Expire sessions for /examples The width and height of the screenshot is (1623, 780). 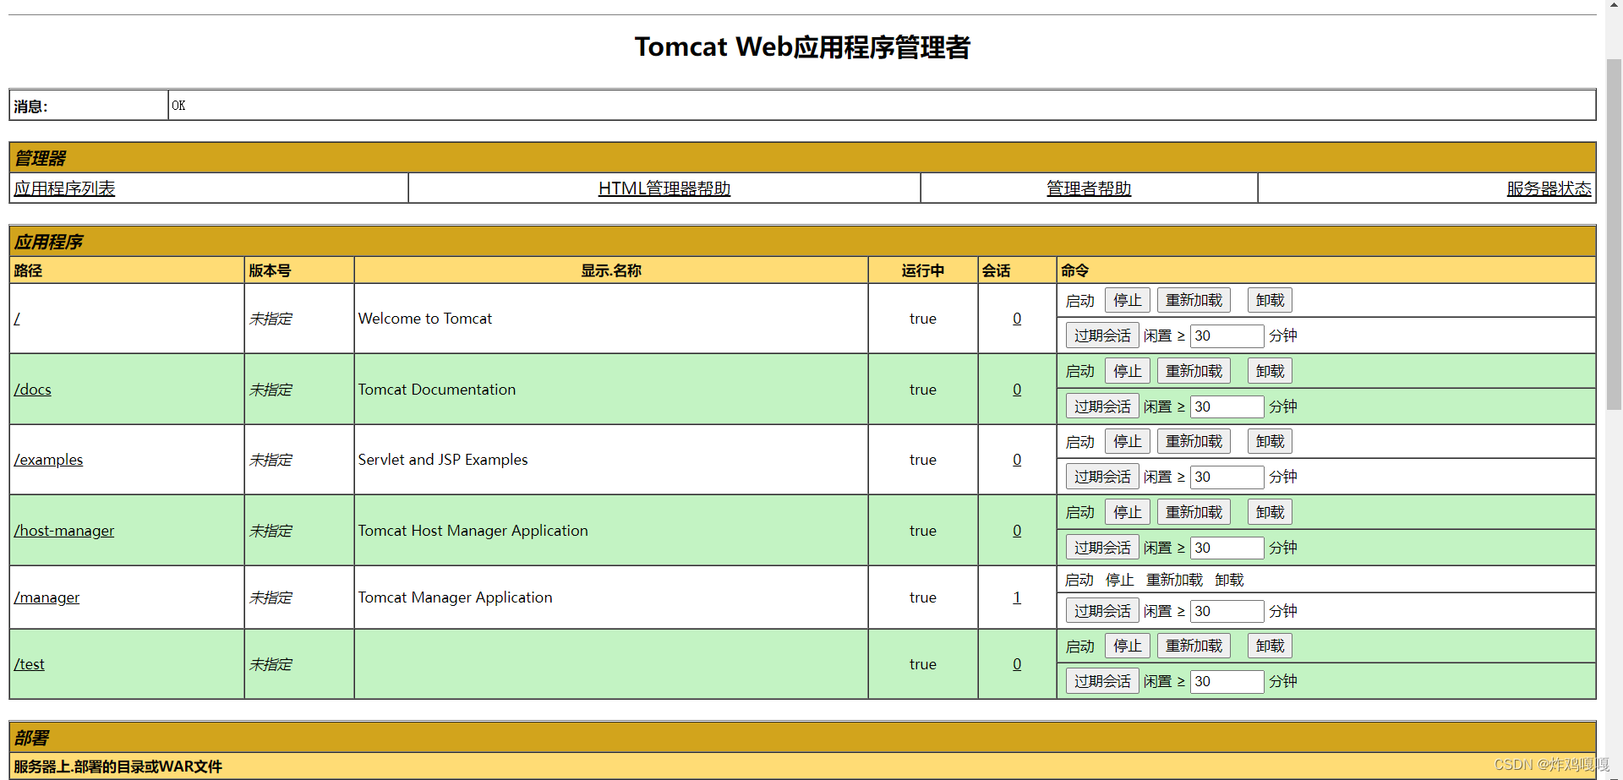click(1102, 477)
